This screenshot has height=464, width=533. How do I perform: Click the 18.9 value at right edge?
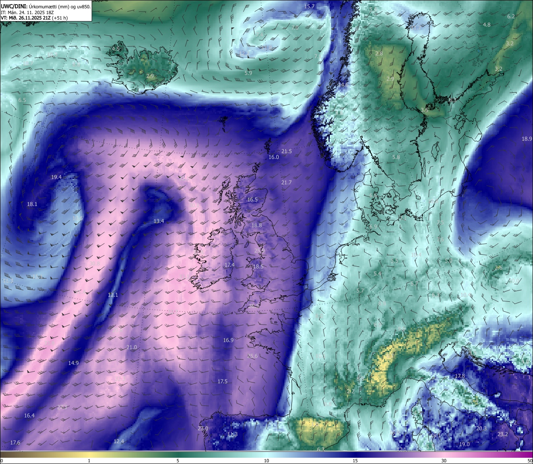click(527, 139)
